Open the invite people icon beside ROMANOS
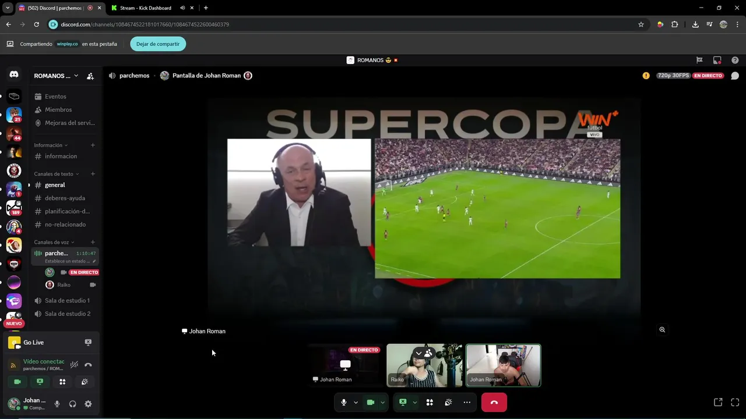746x419 pixels. pyautogui.click(x=90, y=76)
